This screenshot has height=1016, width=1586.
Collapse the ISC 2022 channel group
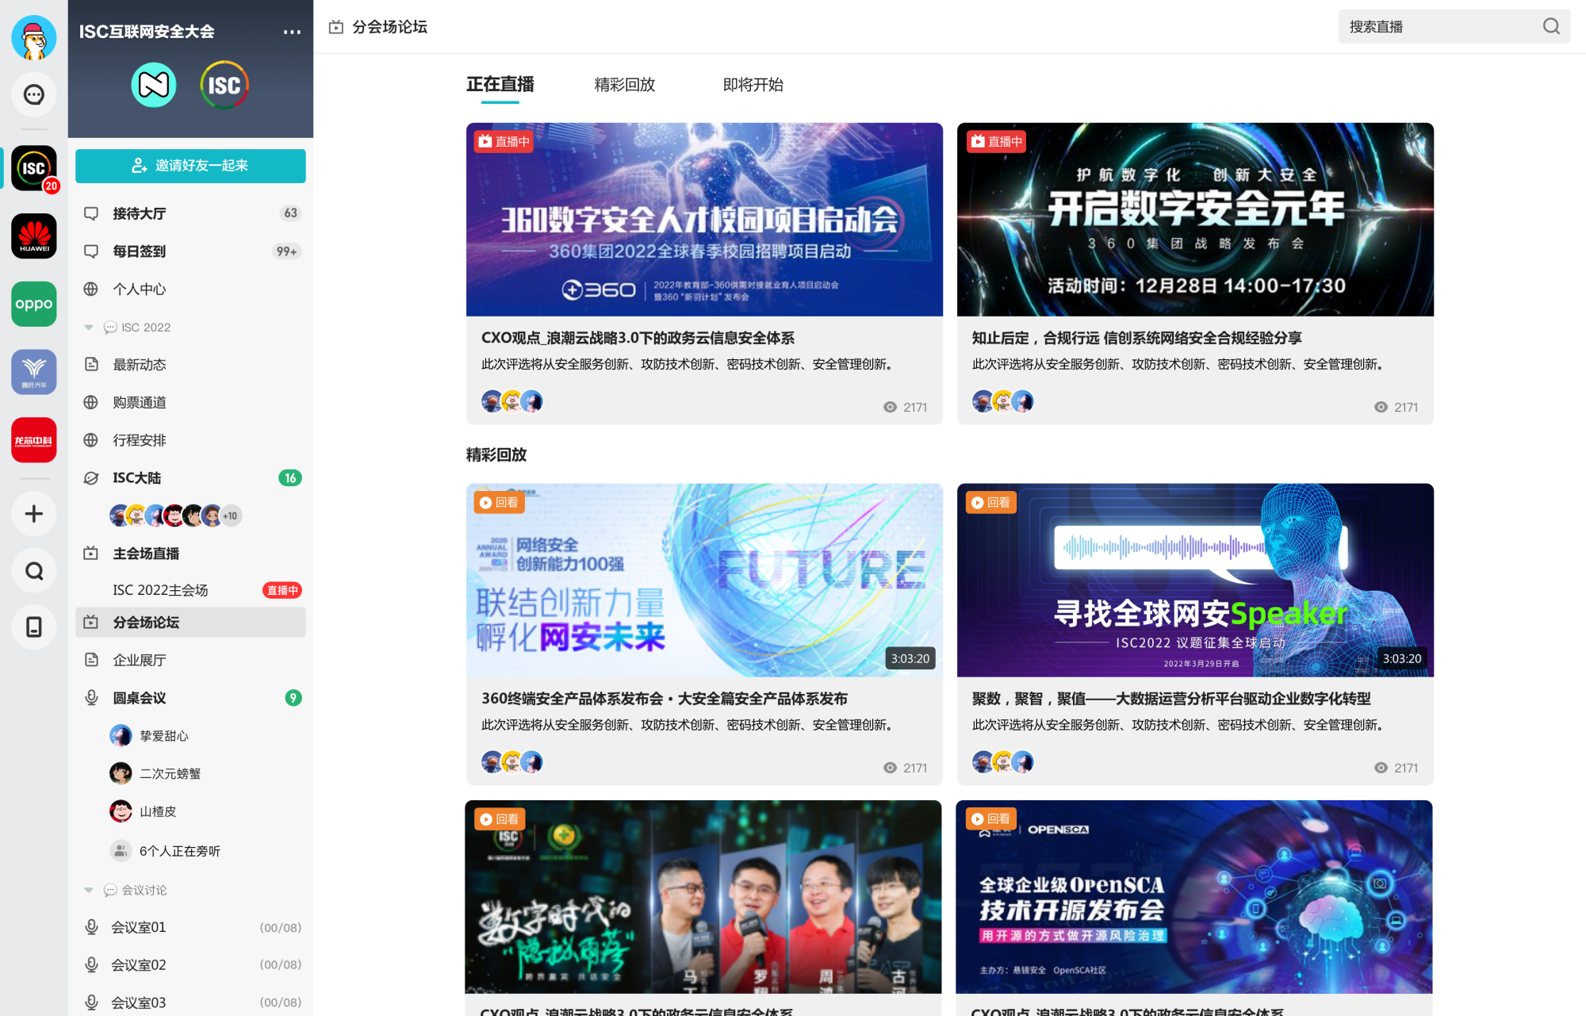pyautogui.click(x=89, y=328)
